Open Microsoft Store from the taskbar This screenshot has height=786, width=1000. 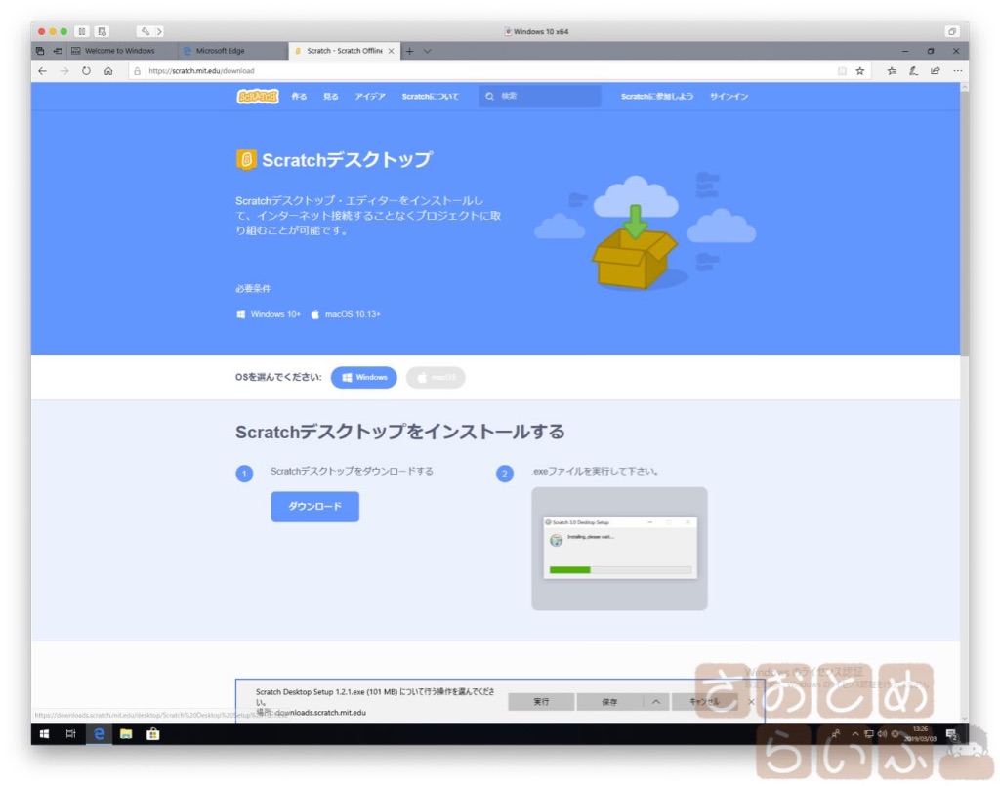pos(152,733)
